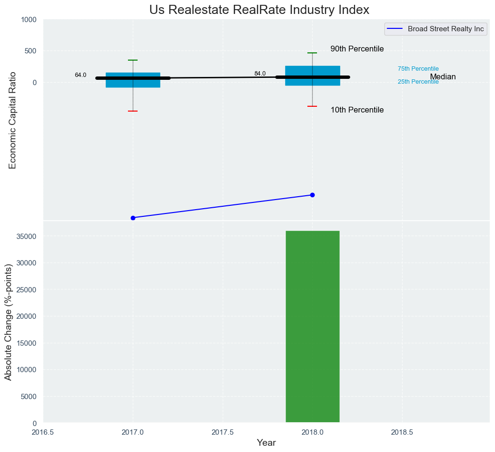495x452 pixels.
Task: Select the Broad Street Realty Inc legend entry
Action: click(x=445, y=29)
